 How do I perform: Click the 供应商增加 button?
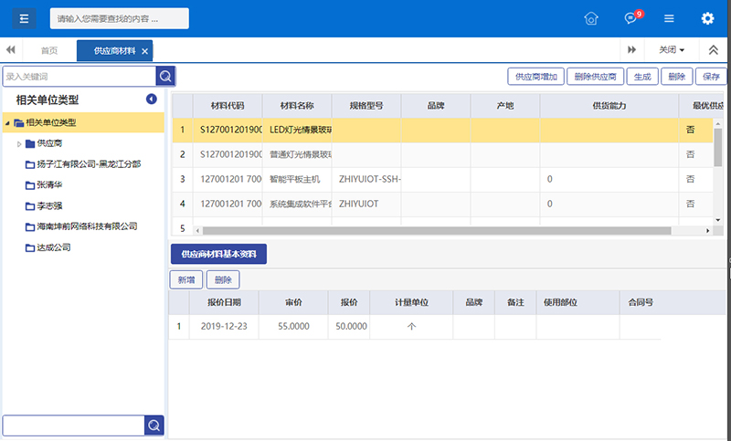tap(536, 77)
